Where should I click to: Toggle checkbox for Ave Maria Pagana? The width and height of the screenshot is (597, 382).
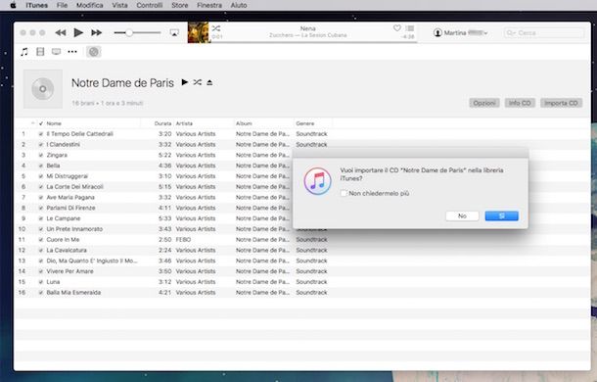pyautogui.click(x=41, y=198)
